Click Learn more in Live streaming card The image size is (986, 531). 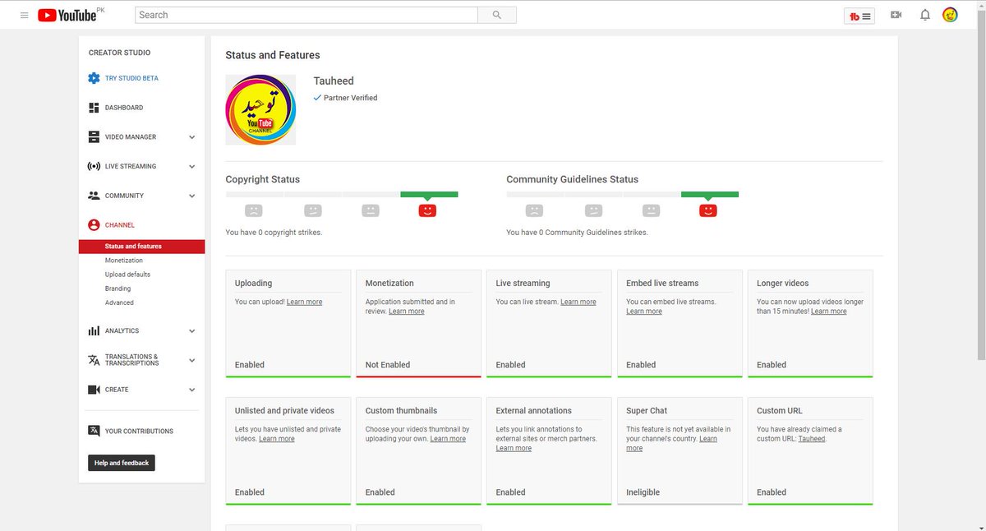pos(578,302)
